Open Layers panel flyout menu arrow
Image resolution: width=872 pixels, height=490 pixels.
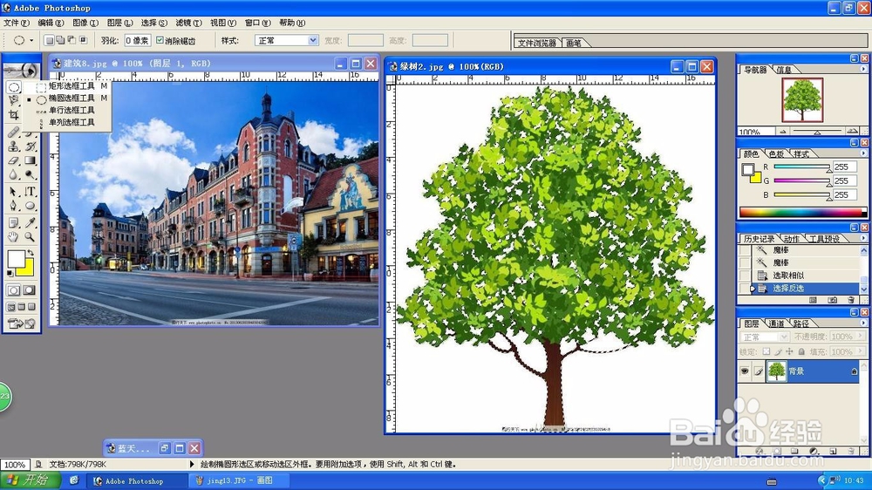863,323
